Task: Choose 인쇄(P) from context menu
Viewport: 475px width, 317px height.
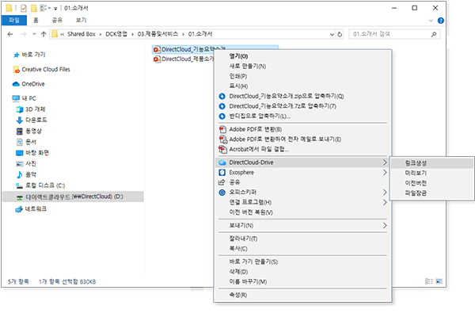Action: (303, 76)
